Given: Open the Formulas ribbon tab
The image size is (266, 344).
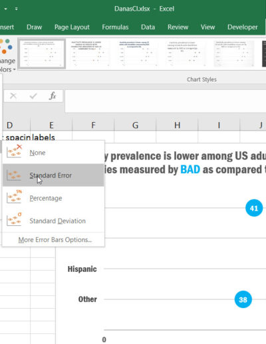Looking at the screenshot, I should [115, 27].
